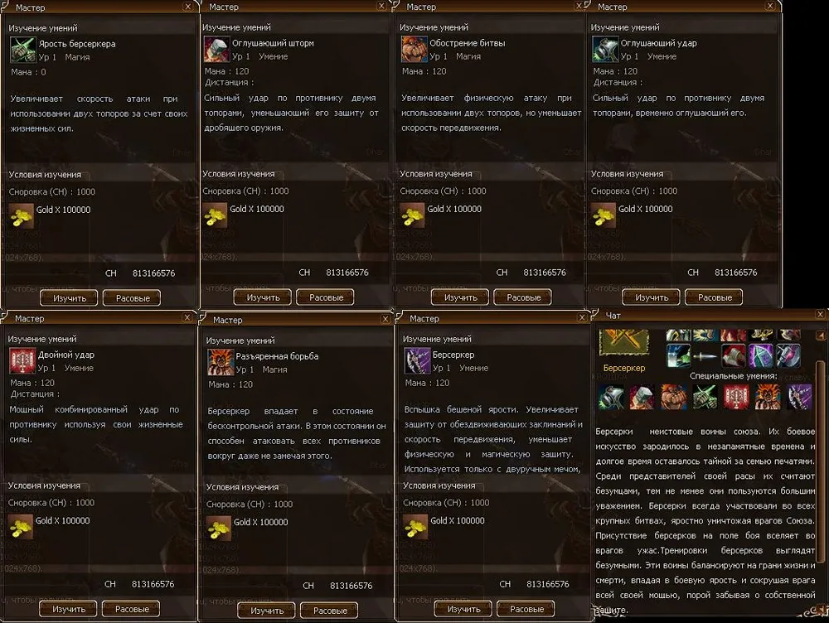Select Разъяренная борьба skill icon in Мастер window
Viewport: 829px width, 623px height.
pyautogui.click(x=220, y=363)
